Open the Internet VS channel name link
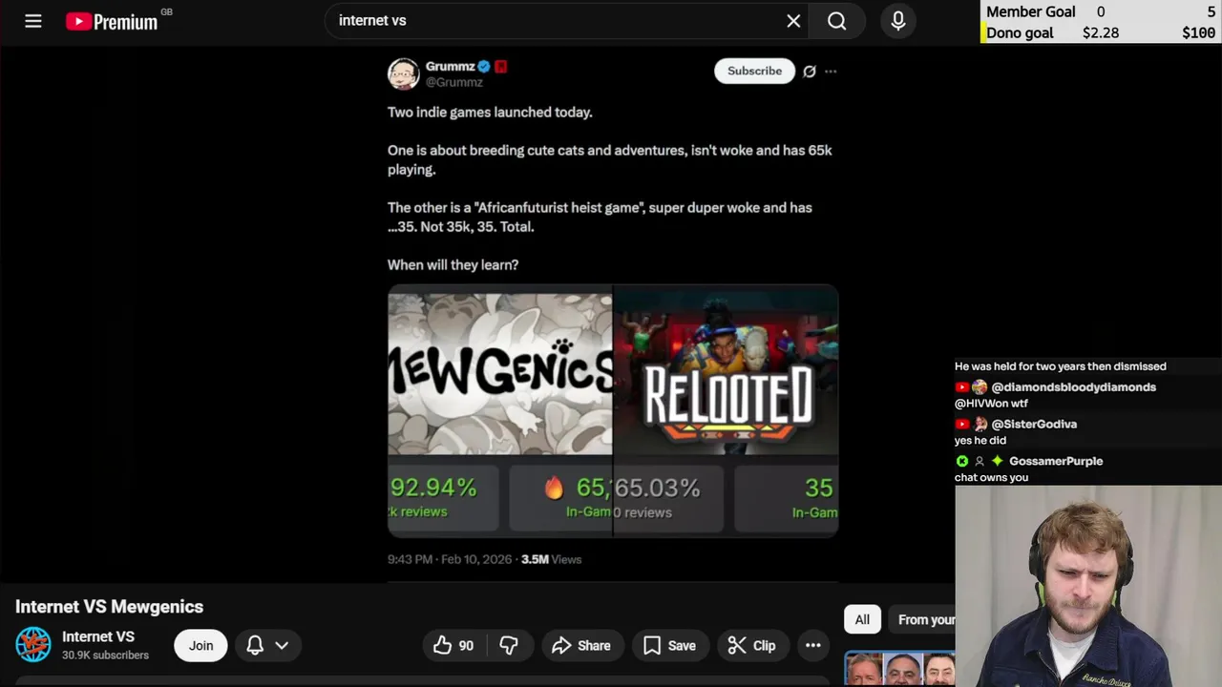 pos(98,636)
